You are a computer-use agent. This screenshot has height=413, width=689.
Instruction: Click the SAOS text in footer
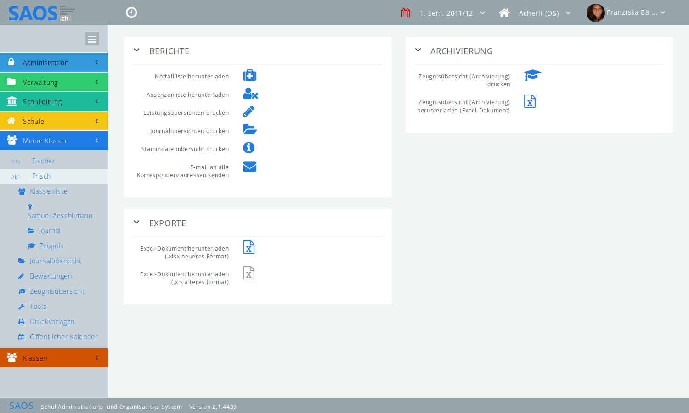[22, 406]
